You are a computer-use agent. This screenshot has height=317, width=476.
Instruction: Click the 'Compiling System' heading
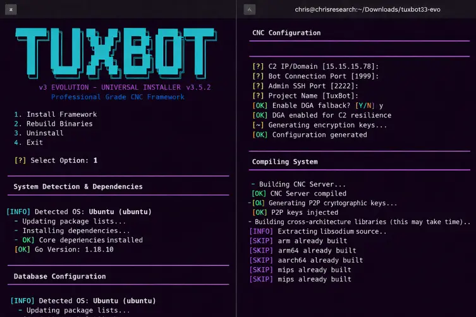(x=284, y=162)
